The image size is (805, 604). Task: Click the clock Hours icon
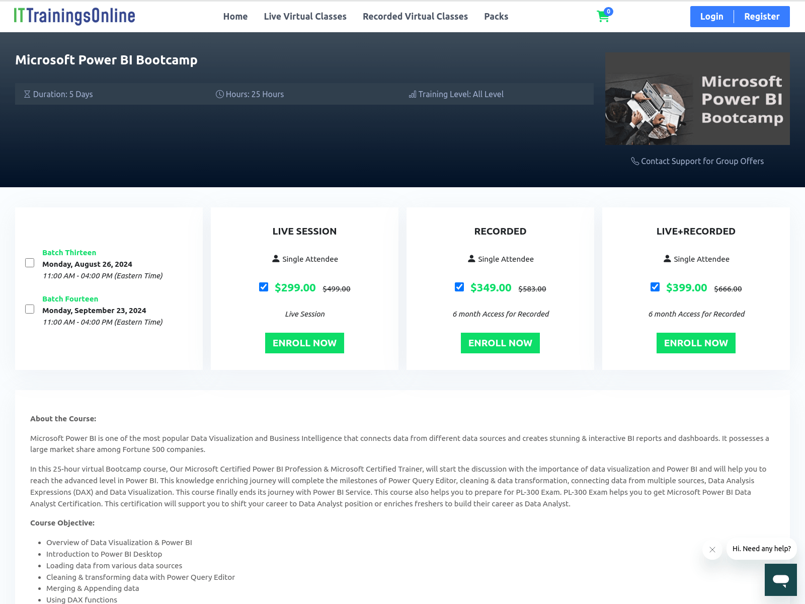pyautogui.click(x=220, y=94)
